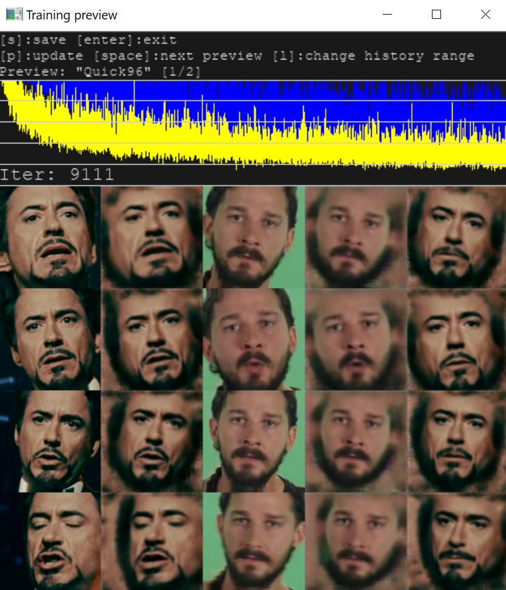Viewport: 506px width, 590px height.
Task: Select the closed-eyes Downey thumbnail at bottom-left
Action: click(50, 541)
